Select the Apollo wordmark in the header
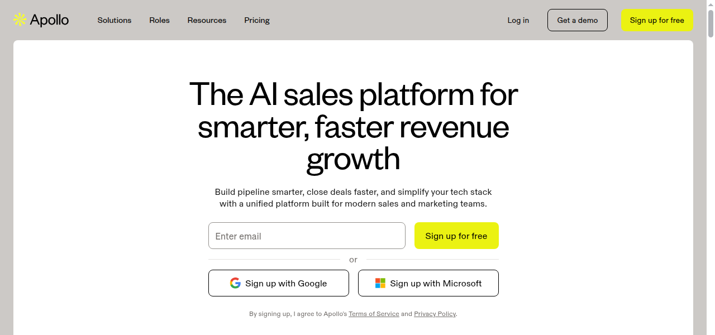The height and width of the screenshot is (335, 715). click(x=50, y=20)
